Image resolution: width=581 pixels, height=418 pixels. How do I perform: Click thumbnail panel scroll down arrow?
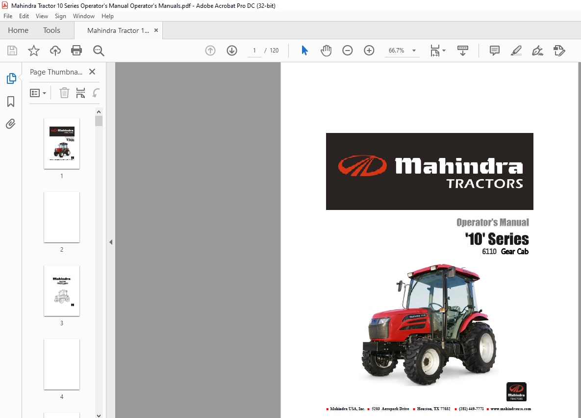click(x=99, y=415)
